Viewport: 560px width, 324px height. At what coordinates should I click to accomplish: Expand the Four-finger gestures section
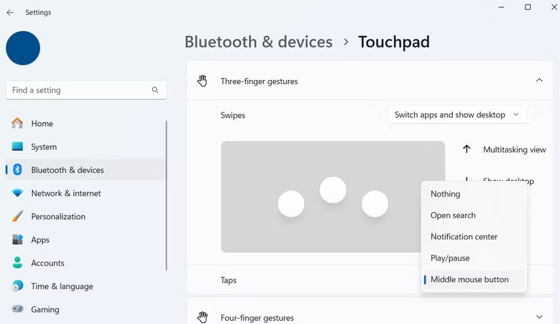pyautogui.click(x=539, y=317)
